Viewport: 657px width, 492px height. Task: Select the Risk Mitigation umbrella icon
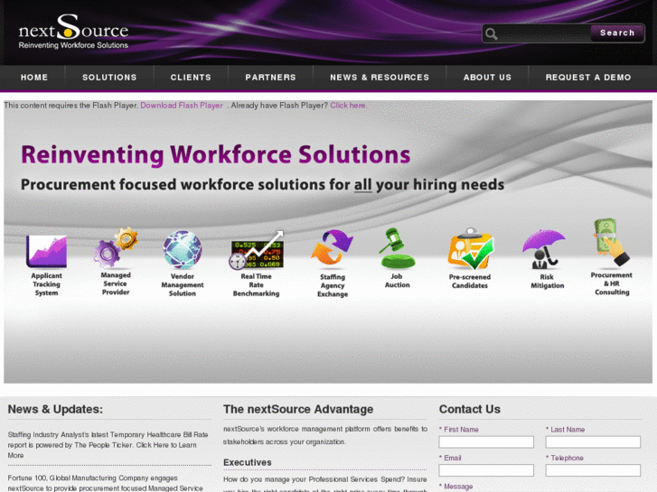pyautogui.click(x=544, y=249)
